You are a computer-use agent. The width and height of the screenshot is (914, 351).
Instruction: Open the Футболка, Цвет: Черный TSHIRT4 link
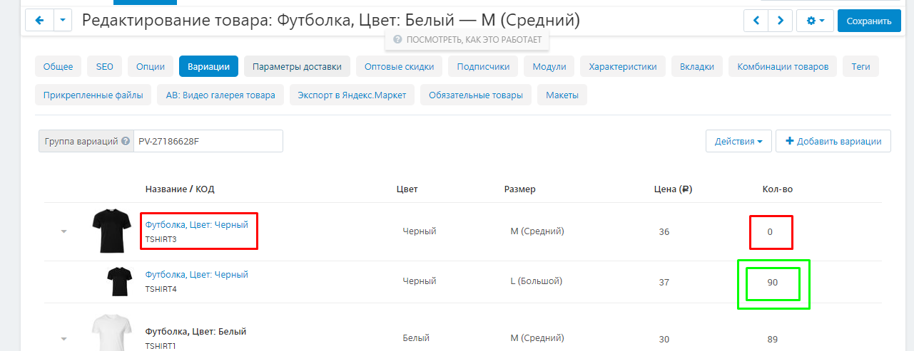point(196,275)
